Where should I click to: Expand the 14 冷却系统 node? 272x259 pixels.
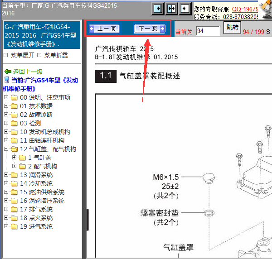(x=6, y=183)
